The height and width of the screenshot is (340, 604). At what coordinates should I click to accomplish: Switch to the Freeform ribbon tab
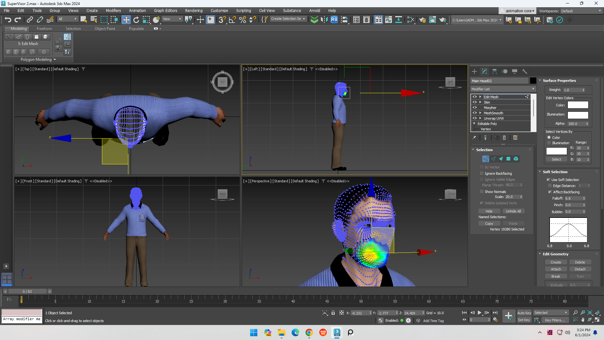(x=44, y=29)
